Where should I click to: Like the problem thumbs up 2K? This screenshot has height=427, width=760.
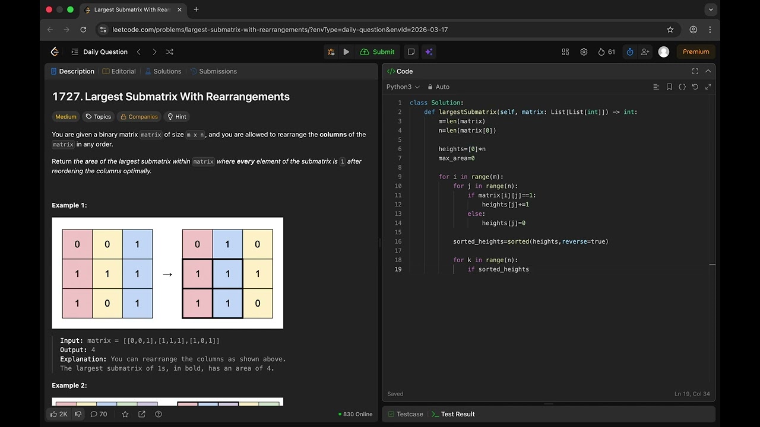click(x=59, y=414)
